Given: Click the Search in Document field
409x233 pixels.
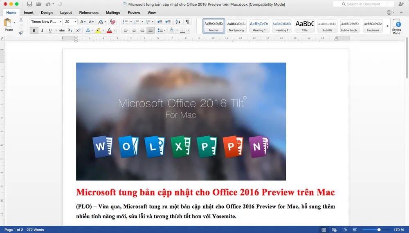Looking at the screenshot, I should (363, 4).
